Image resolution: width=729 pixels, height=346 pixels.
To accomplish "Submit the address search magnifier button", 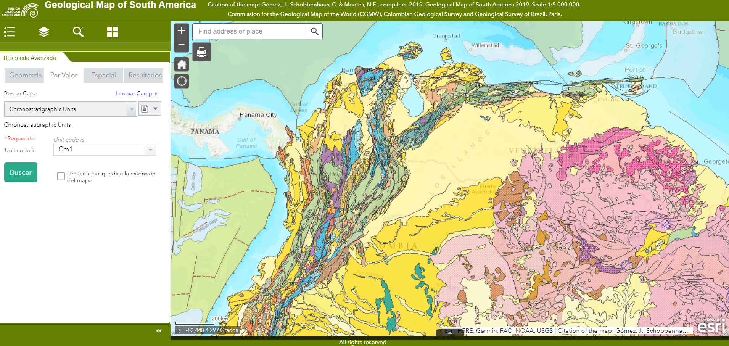I will coord(315,31).
